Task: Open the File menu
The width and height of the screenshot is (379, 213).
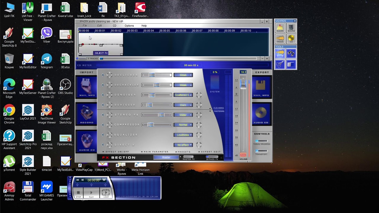Action: click(85, 26)
